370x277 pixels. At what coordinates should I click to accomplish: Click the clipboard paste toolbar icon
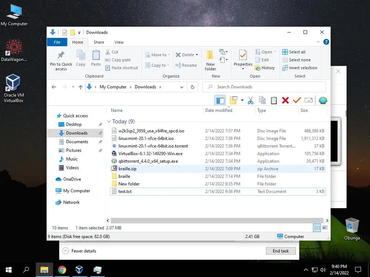[x=274, y=100]
